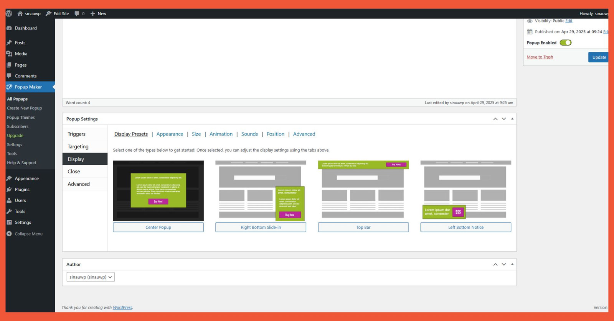Click the Users person icon
The image size is (614, 321).
click(9, 200)
